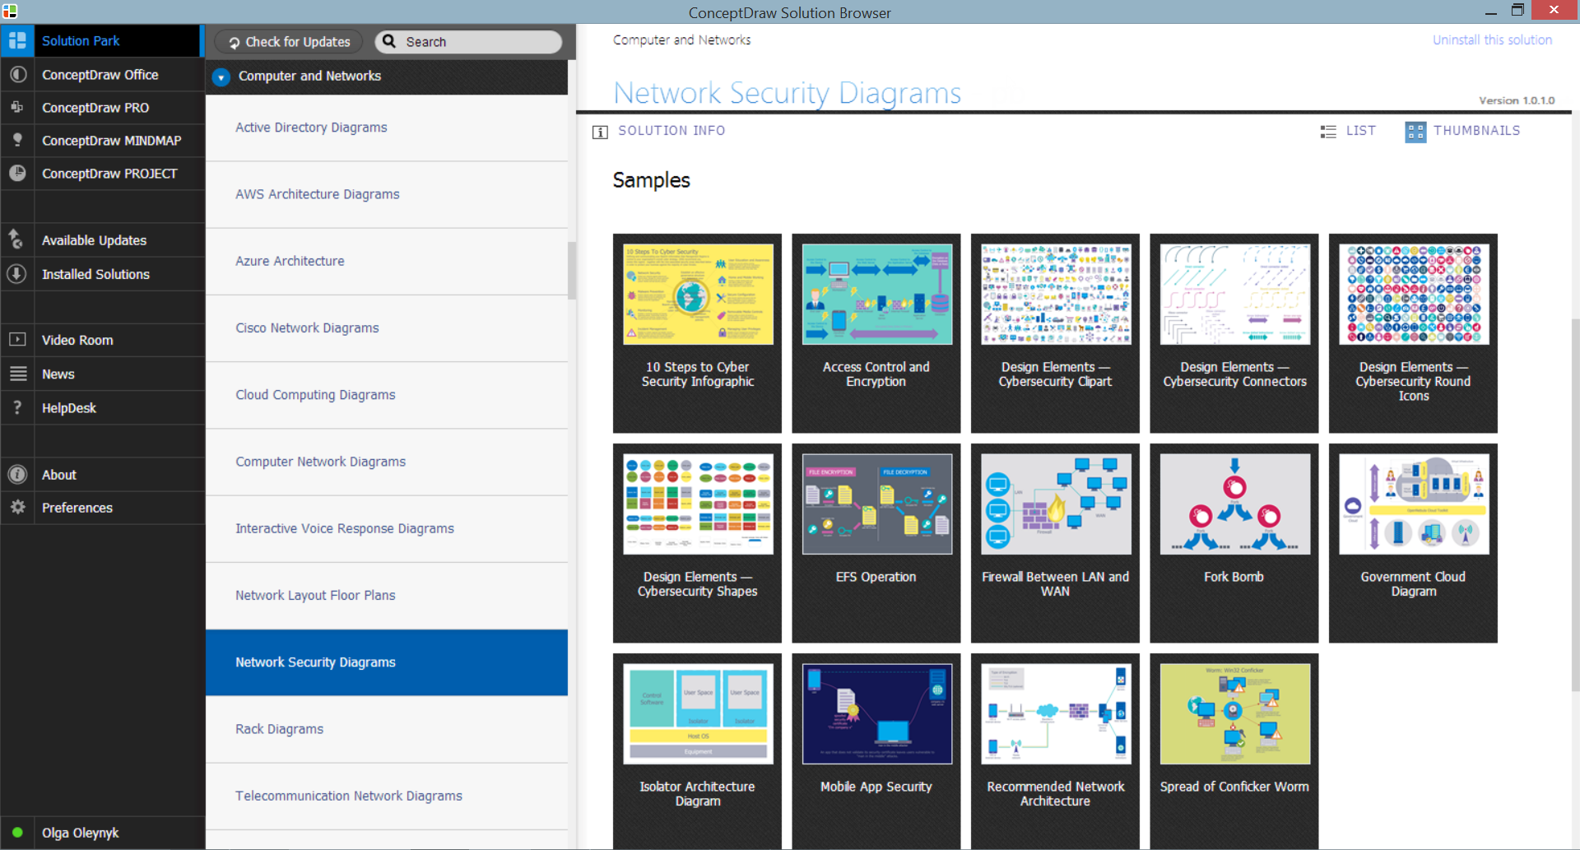Click the List view icon

click(1328, 132)
